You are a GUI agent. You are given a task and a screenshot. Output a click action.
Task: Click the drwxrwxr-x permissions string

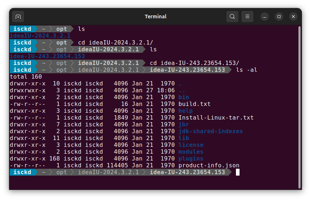[28, 90]
